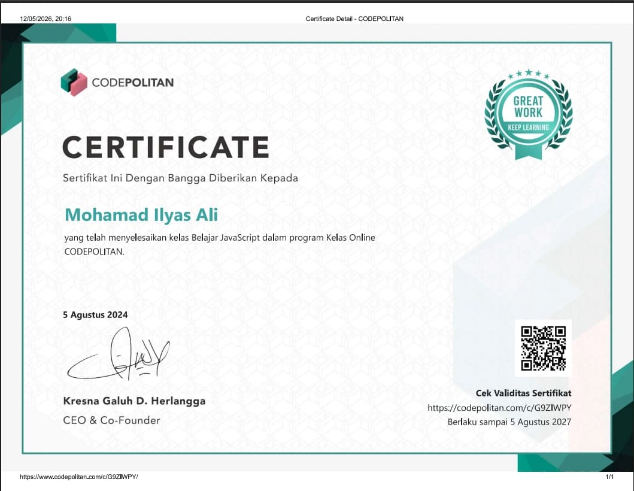This screenshot has height=491, width=634.
Task: Click the handwritten signature
Action: tap(119, 354)
